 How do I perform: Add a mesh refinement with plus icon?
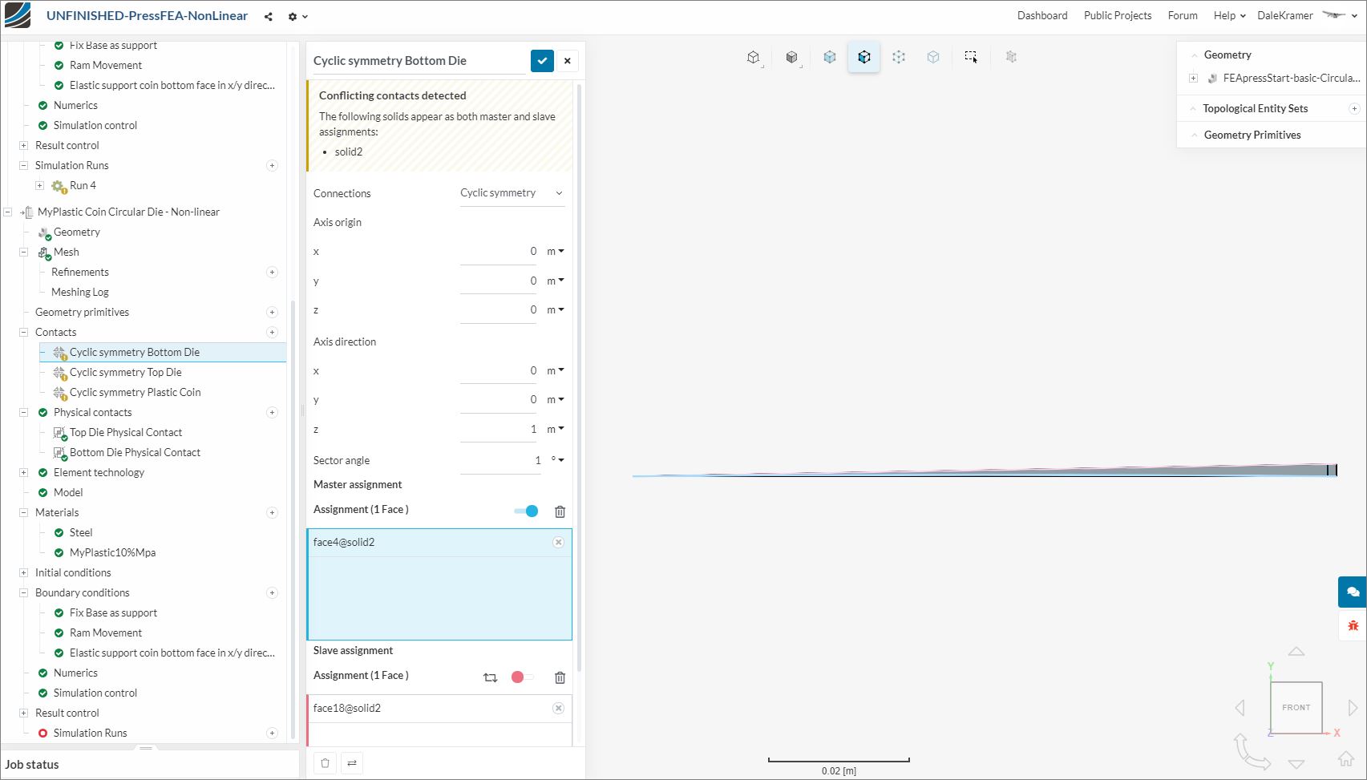pyautogui.click(x=273, y=273)
